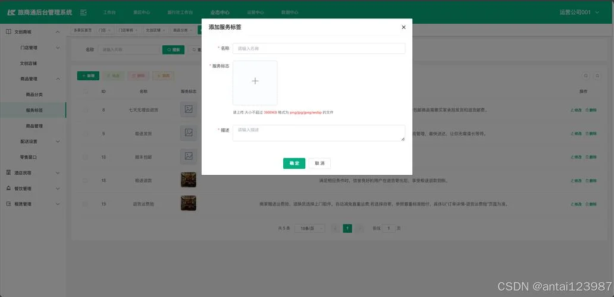Click 修改 in row ID 9

tap(577, 134)
